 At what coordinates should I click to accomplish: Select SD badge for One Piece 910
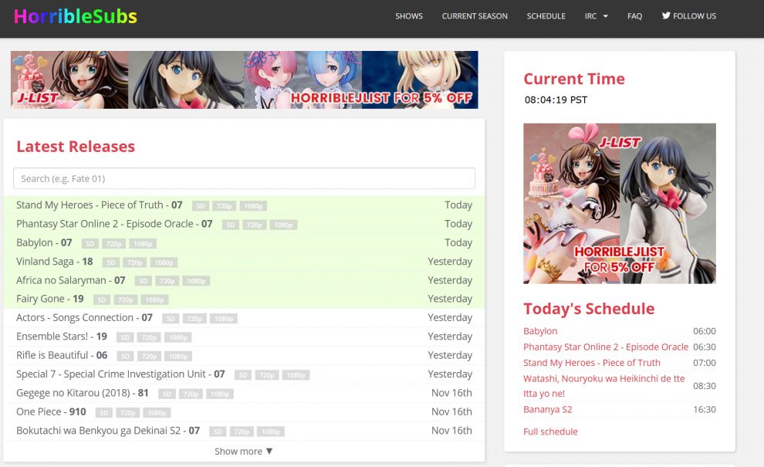point(103,413)
